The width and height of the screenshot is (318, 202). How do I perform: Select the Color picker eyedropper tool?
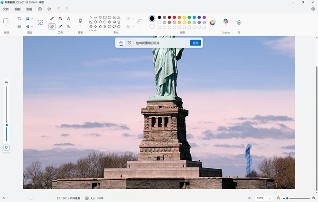[x=60, y=27]
